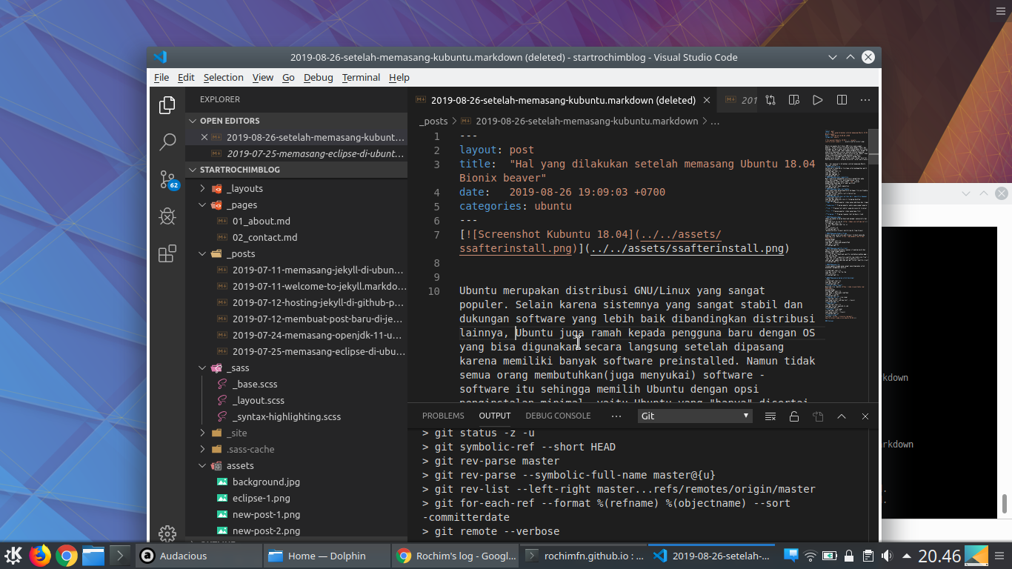Open the File menu
Viewport: 1012px width, 569px height.
tap(162, 77)
